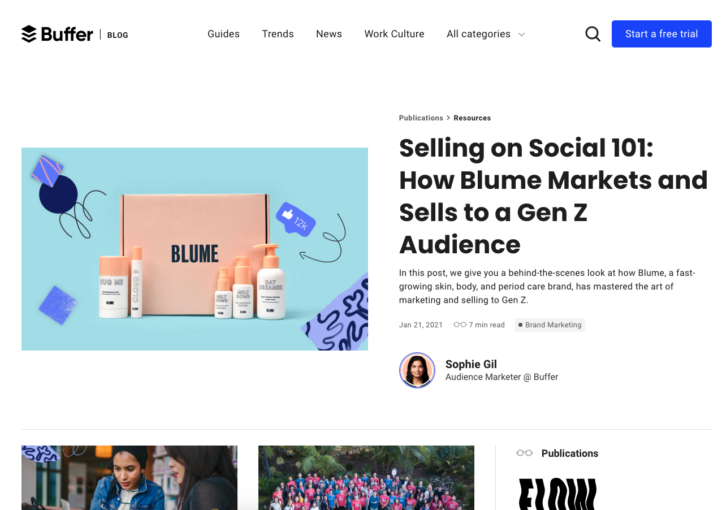The width and height of the screenshot is (722, 510).
Task: Expand the All categories dropdown
Action: [x=486, y=34]
